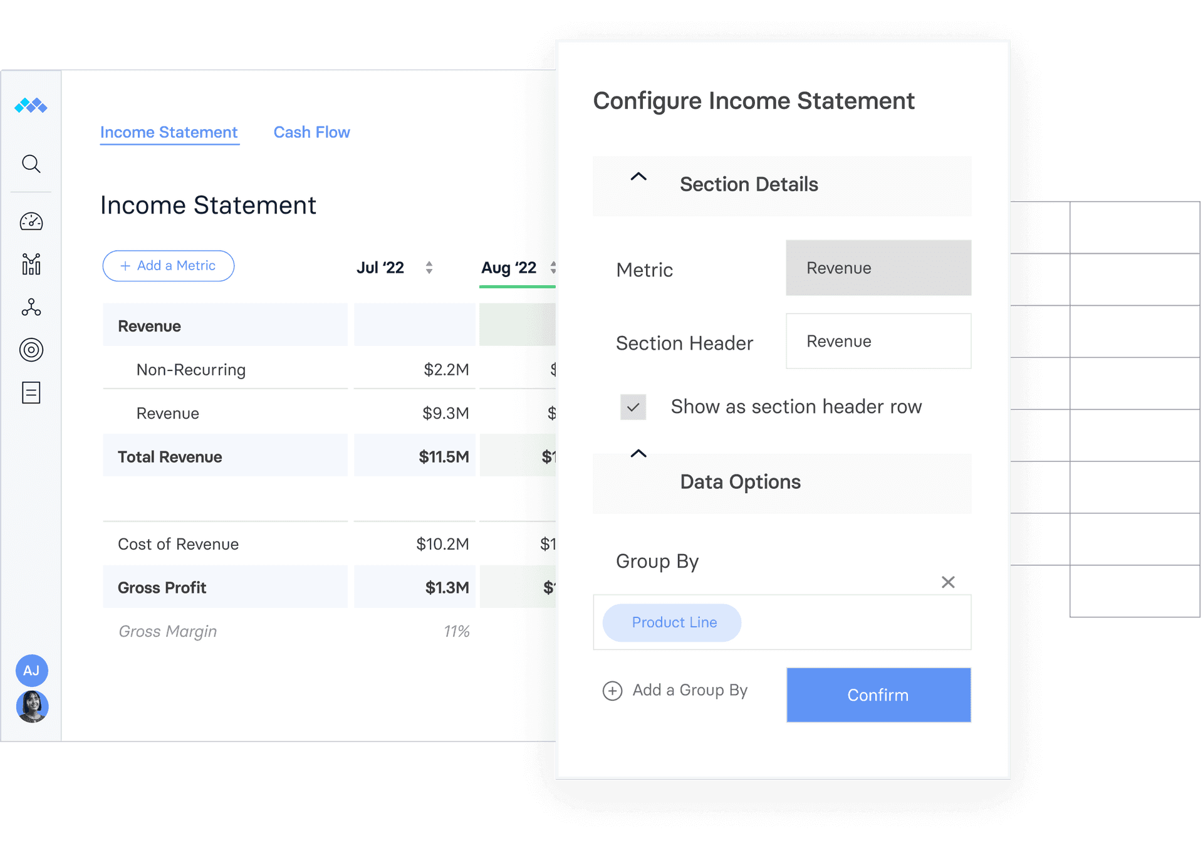
Task: Collapse the Data Options section
Action: pos(638,454)
